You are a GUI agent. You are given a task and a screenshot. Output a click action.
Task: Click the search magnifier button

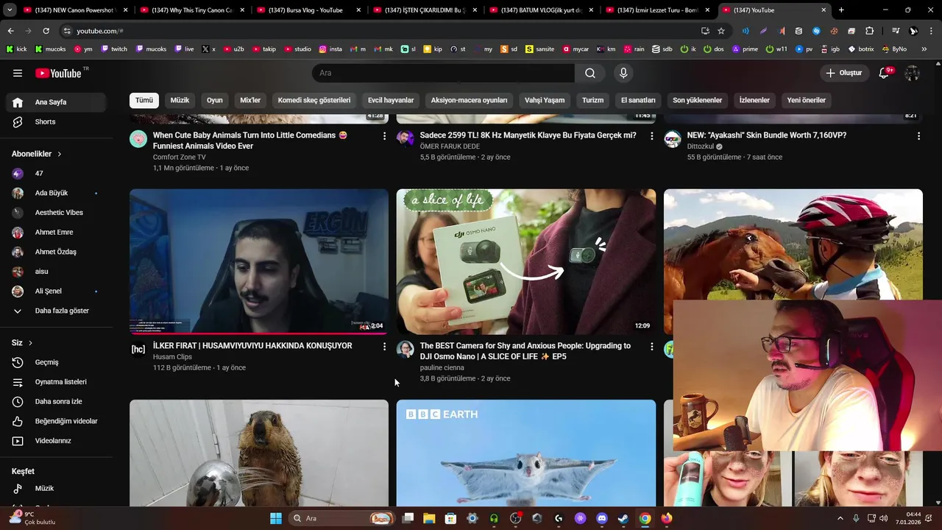[x=590, y=73]
